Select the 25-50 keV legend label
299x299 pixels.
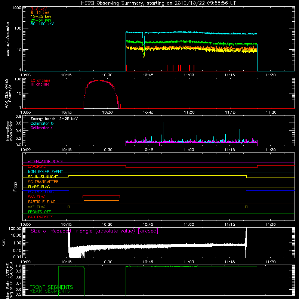point(41,20)
